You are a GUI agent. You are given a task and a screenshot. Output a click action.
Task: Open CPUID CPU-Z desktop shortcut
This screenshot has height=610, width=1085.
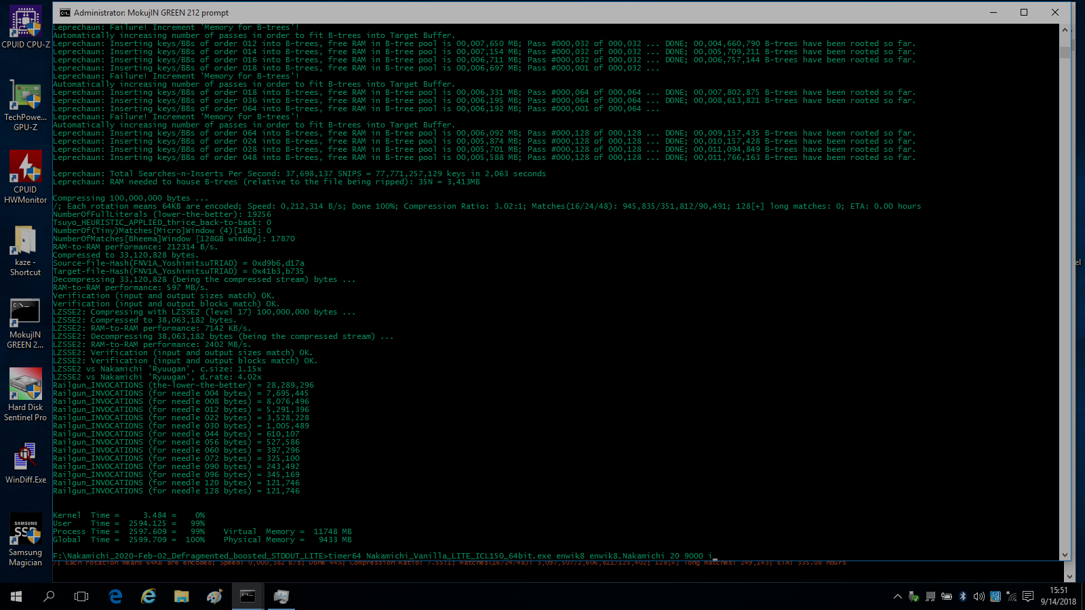pyautogui.click(x=26, y=26)
